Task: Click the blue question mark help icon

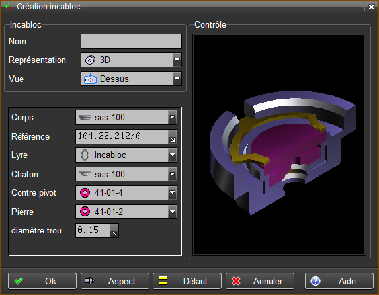Action: (x=316, y=281)
